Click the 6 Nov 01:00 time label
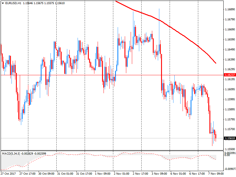Viewport: 236px width, 177px height. tap(178, 173)
